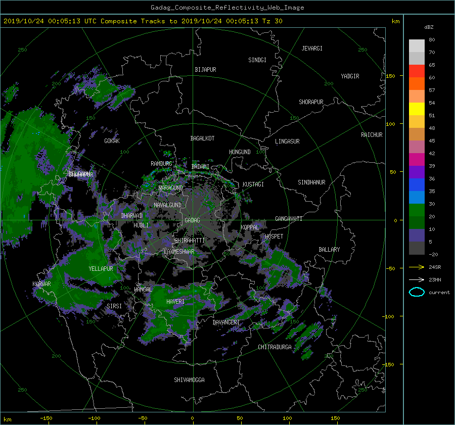This screenshot has height=425, width=455.
Task: Select the 80 dBZ light gray swatch
Action: [417, 46]
